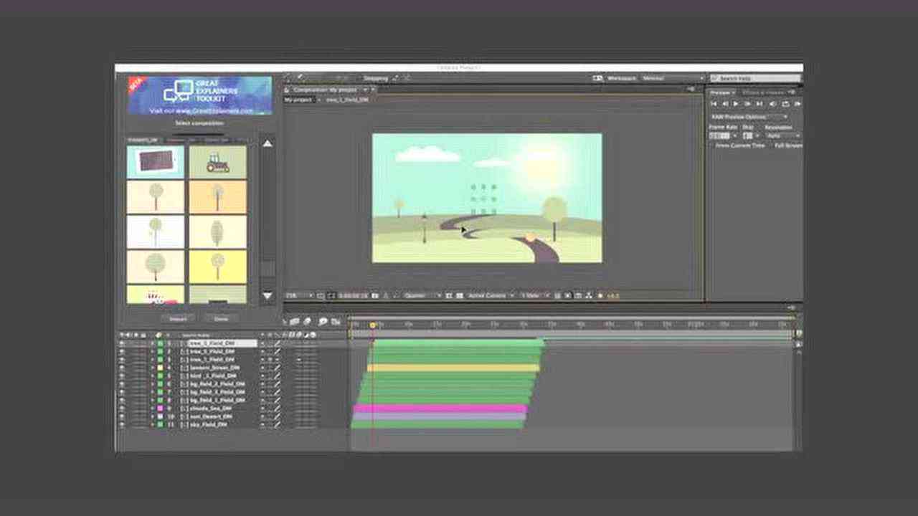The height and width of the screenshot is (516, 918).
Task: Enable the From Current Time checkbox
Action: [712, 145]
